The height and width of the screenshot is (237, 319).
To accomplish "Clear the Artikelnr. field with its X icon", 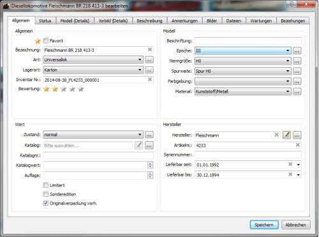I will (298, 145).
